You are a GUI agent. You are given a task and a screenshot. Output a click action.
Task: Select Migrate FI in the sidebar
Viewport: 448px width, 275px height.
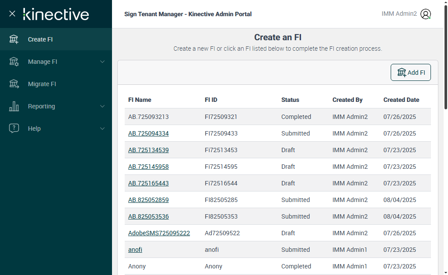pyautogui.click(x=42, y=84)
